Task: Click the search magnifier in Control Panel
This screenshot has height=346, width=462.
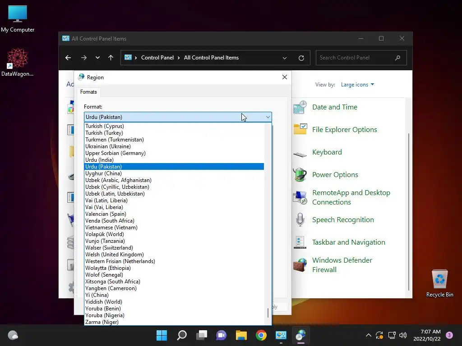Action: point(397,58)
